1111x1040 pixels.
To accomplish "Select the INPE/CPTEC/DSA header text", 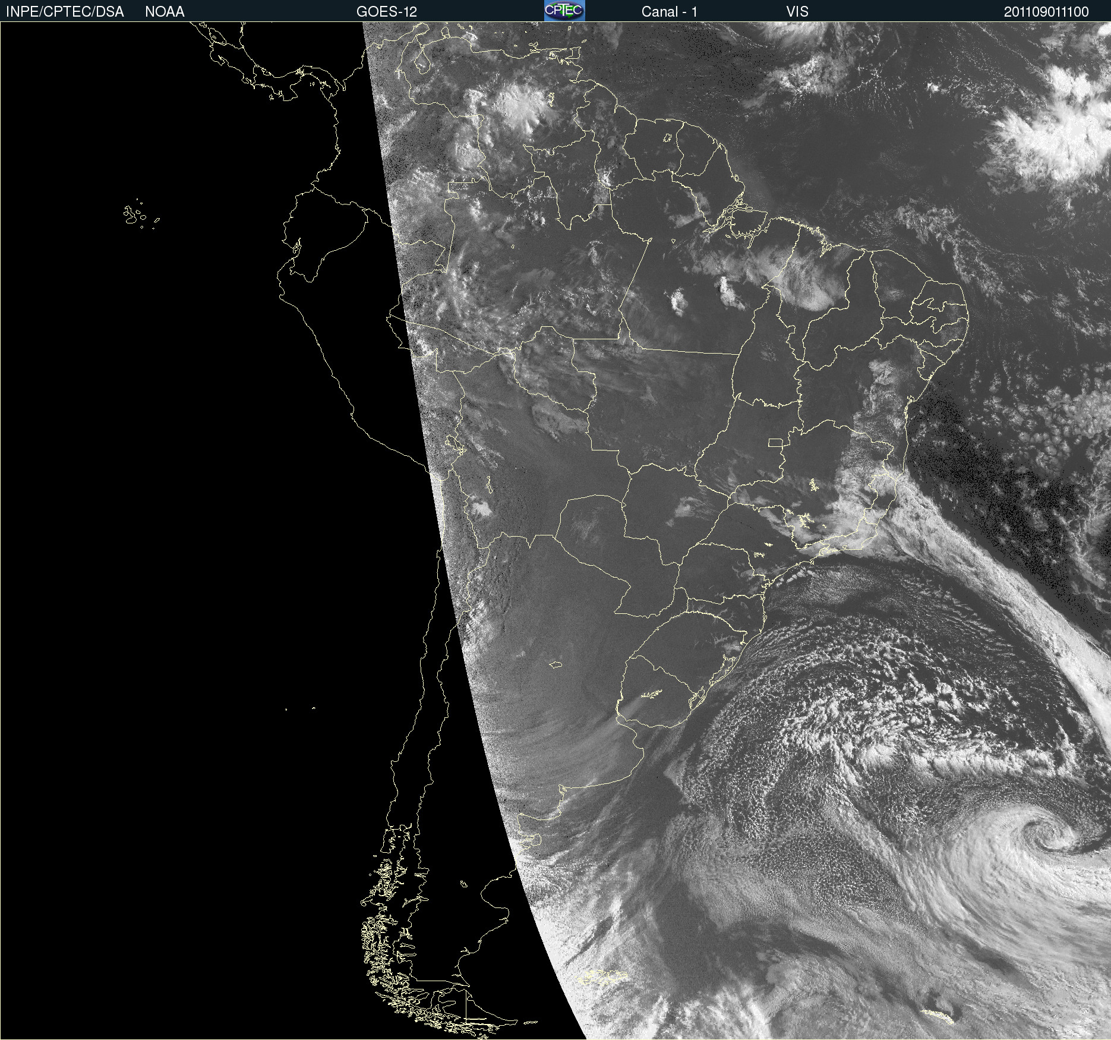I will click(65, 12).
